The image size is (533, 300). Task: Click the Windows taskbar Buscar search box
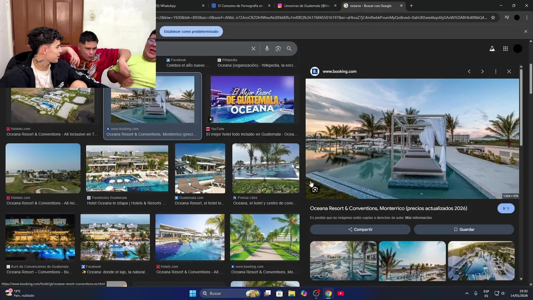tap(229, 293)
